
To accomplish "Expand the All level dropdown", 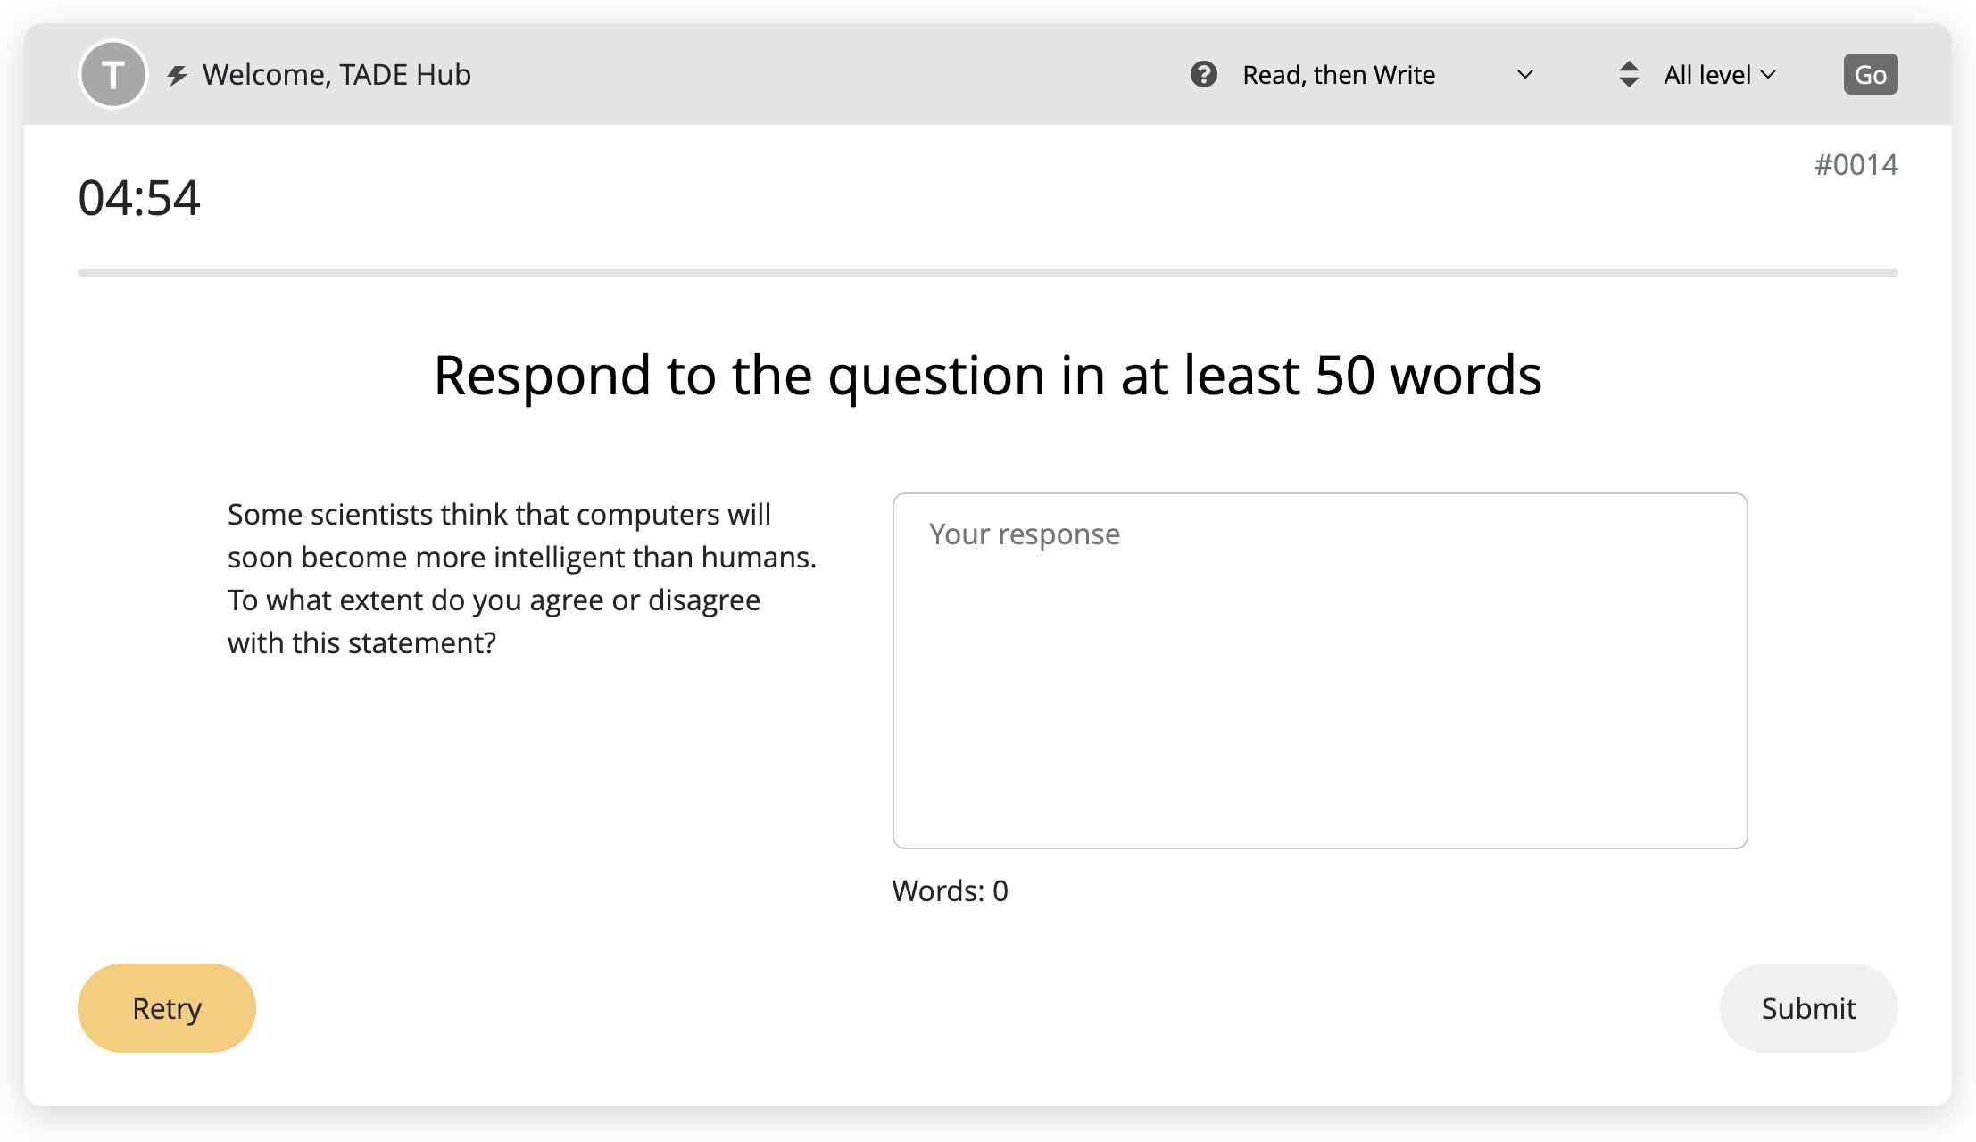I will pyautogui.click(x=1720, y=75).
